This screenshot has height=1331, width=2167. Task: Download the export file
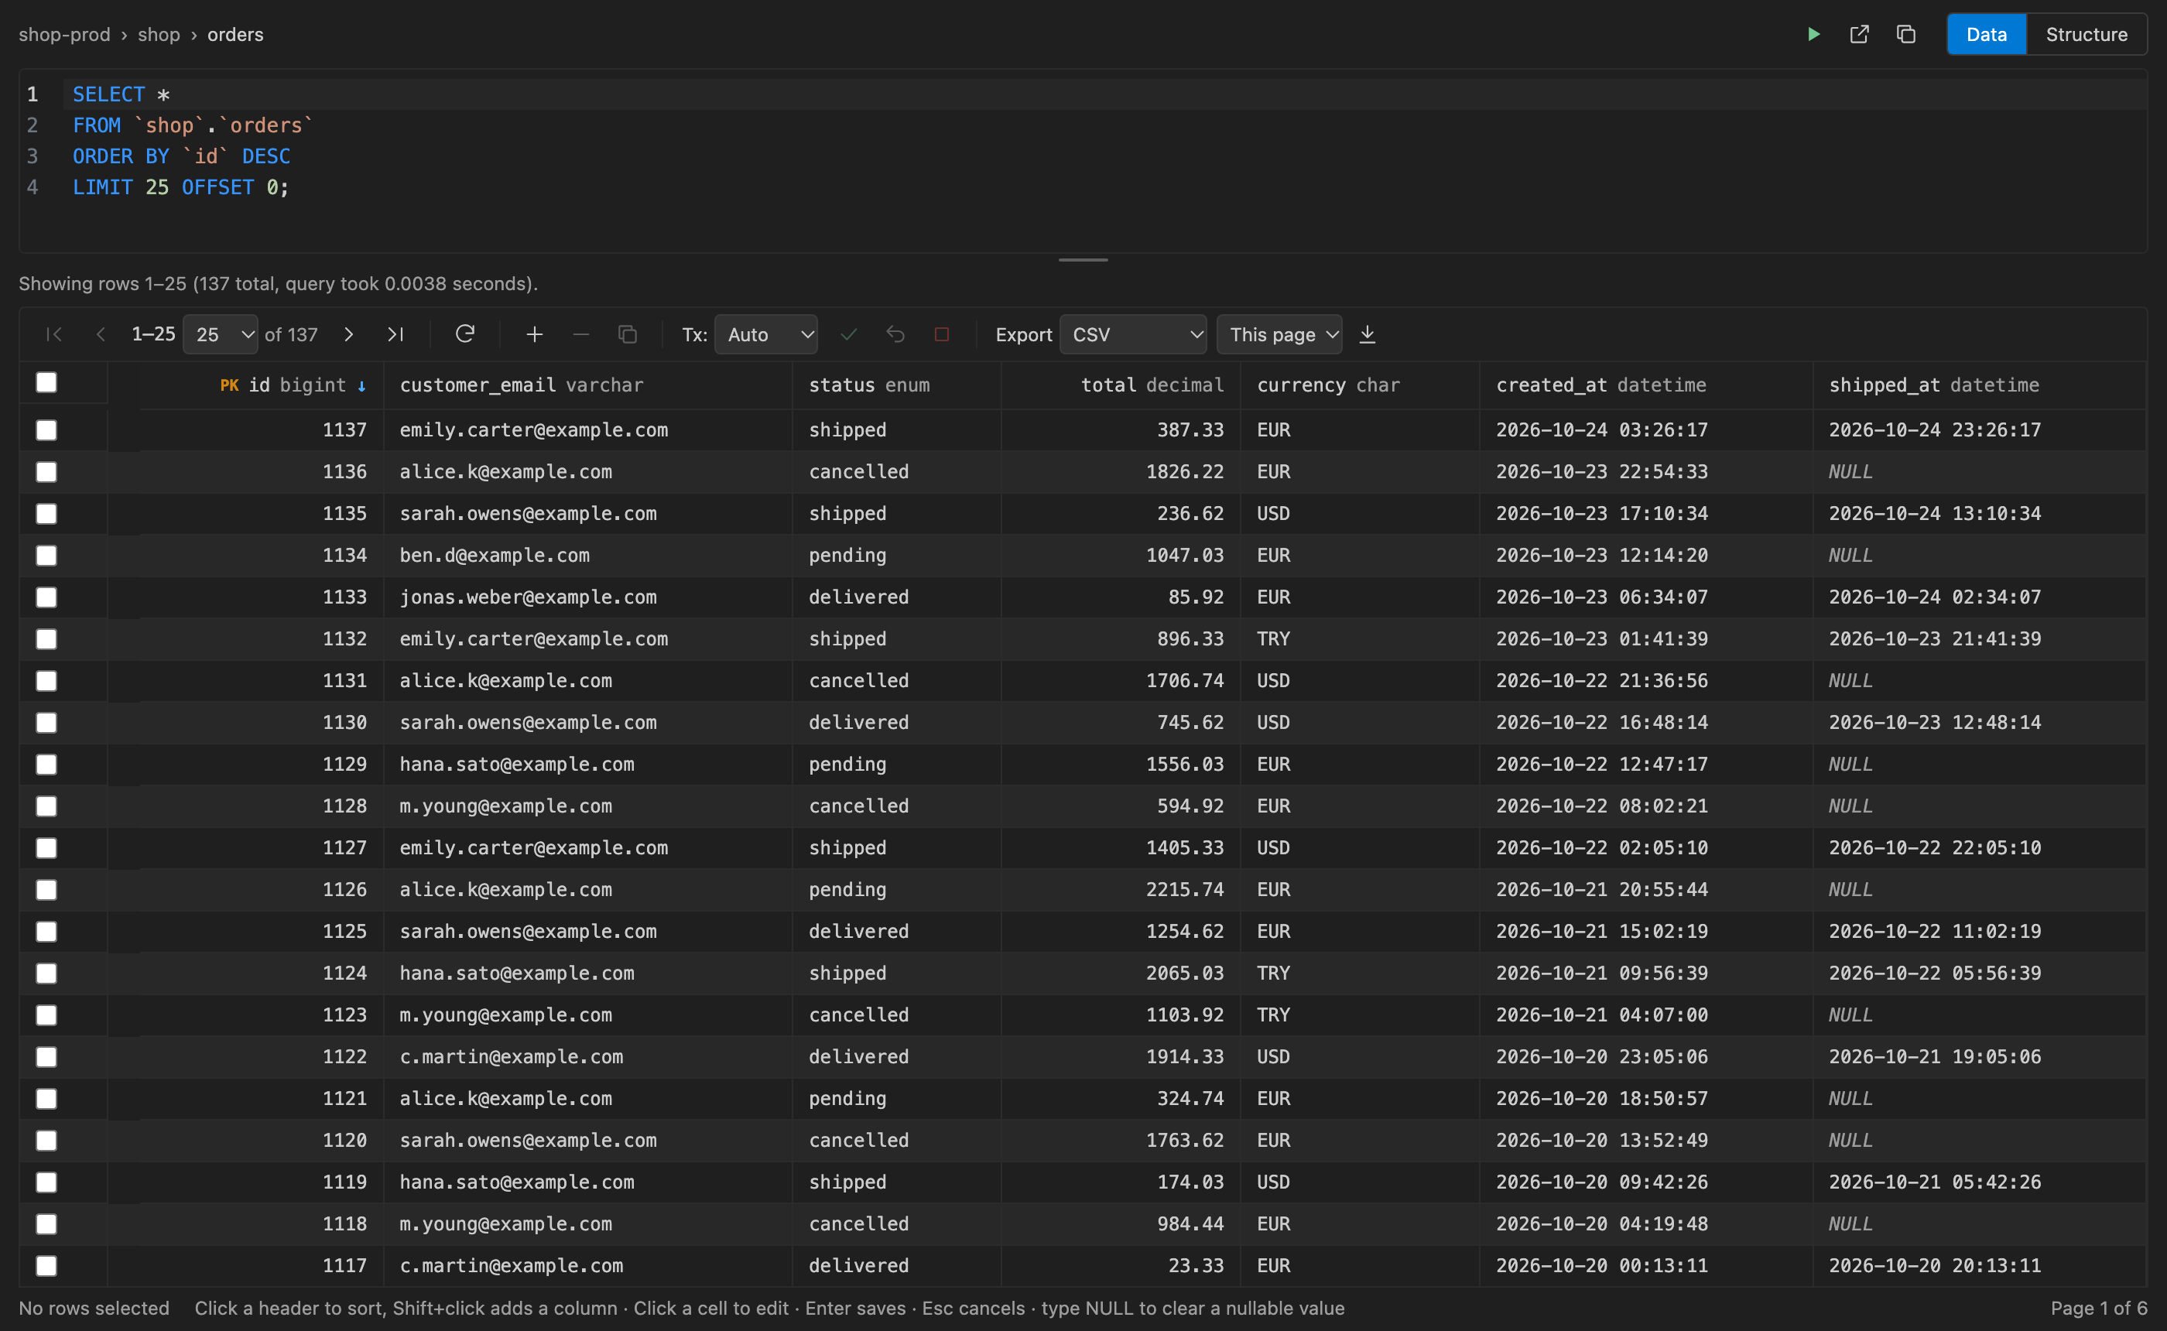pyautogui.click(x=1367, y=334)
